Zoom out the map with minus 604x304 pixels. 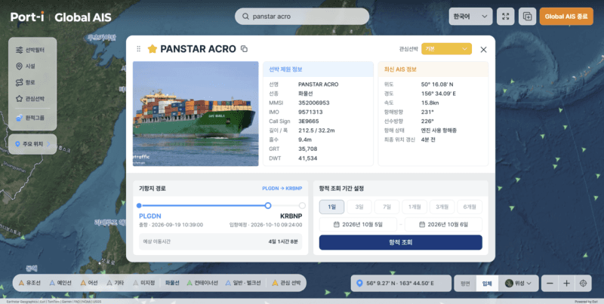pos(550,283)
